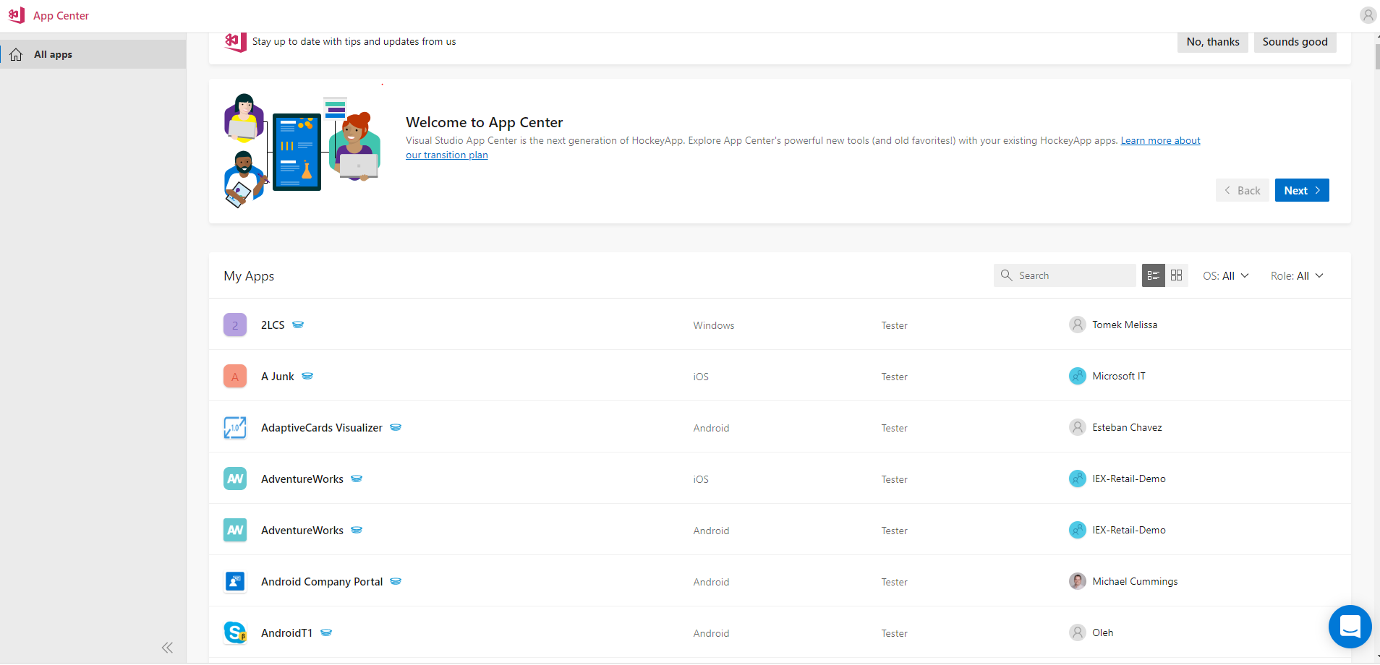Focus the My Apps search field
This screenshot has height=665, width=1380.
pos(1065,275)
